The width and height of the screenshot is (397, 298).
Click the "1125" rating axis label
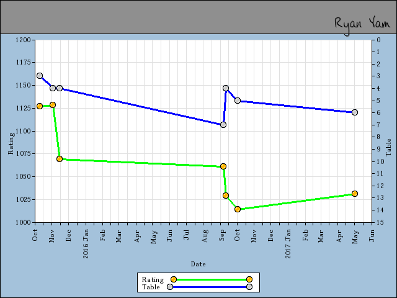(24, 108)
